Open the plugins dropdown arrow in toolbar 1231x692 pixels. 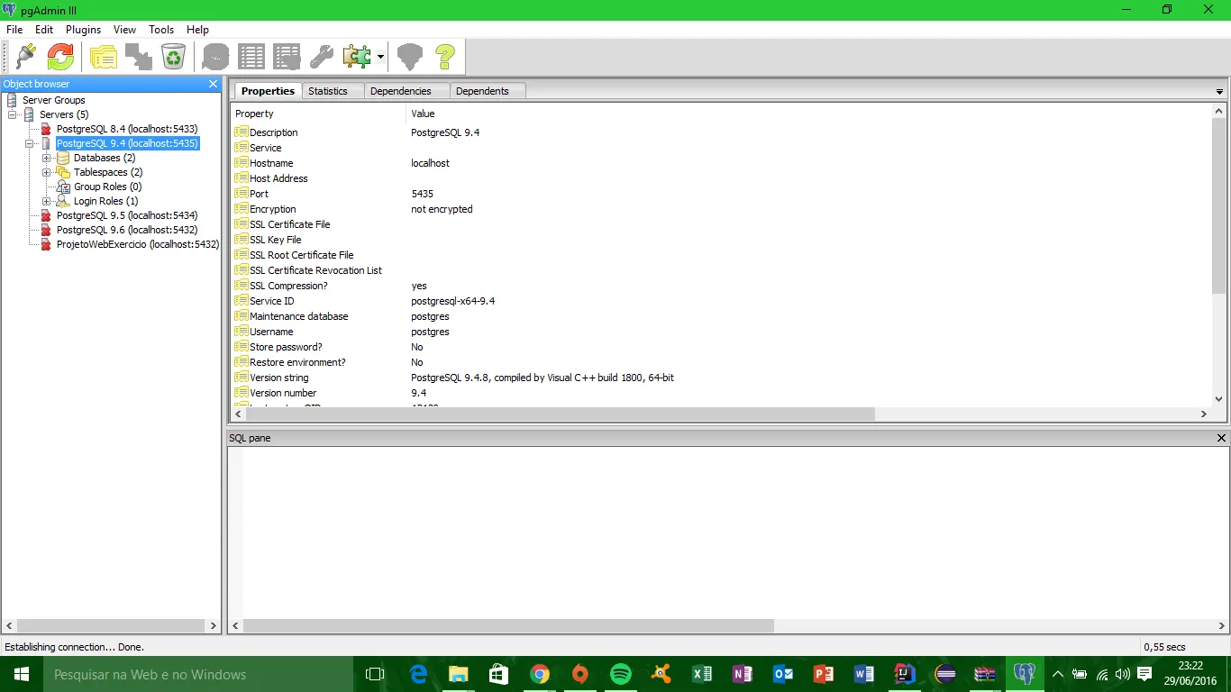381,58
